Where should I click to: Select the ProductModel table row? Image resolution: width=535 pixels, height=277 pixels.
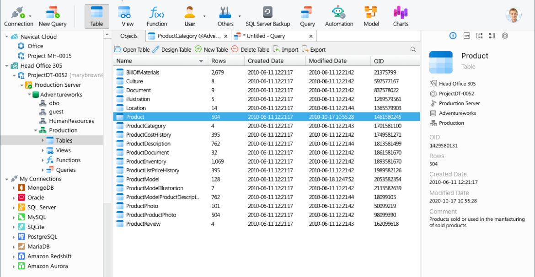point(266,179)
